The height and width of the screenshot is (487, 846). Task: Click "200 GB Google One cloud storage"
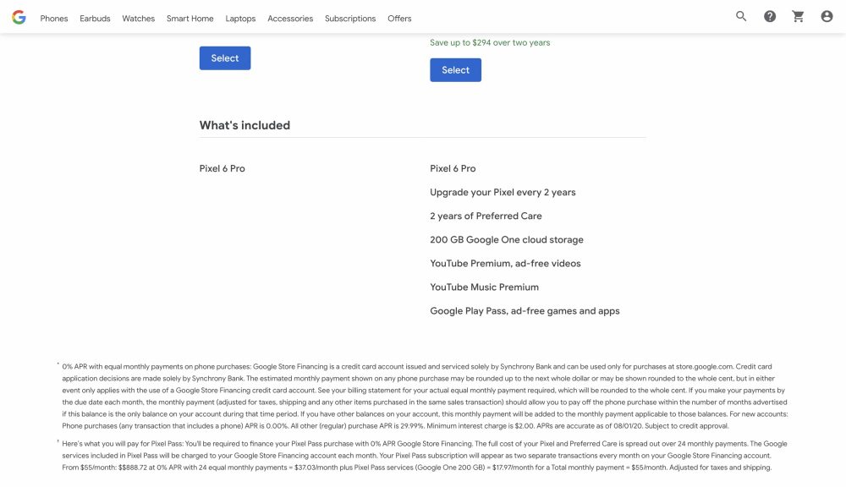pos(506,240)
